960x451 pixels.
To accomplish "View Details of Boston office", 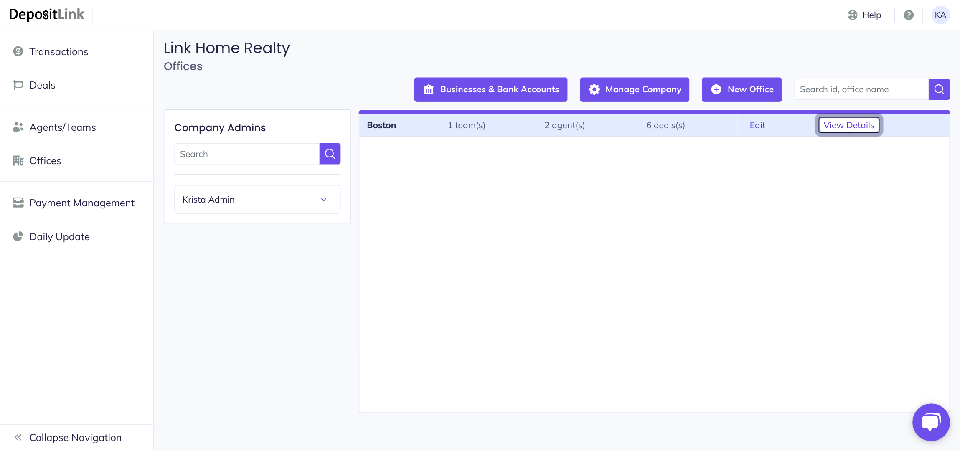I will pyautogui.click(x=848, y=125).
